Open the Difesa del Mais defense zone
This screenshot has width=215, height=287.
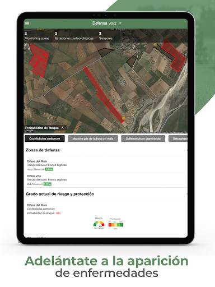105,165
